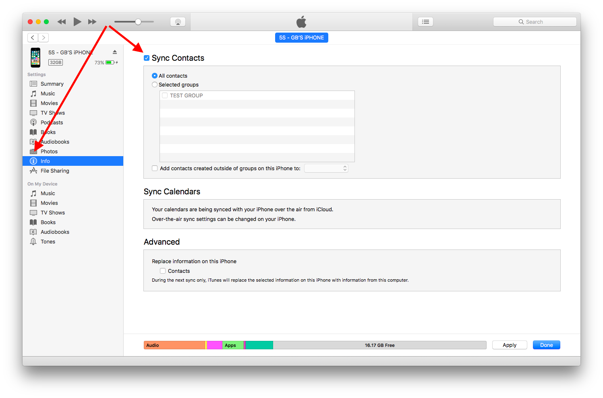Click the 32GB capacity label
The image size is (603, 398).
[56, 62]
